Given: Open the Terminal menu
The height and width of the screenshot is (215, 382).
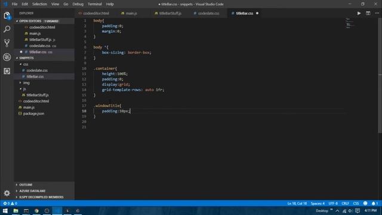Looking at the screenshot, I should point(95,4).
